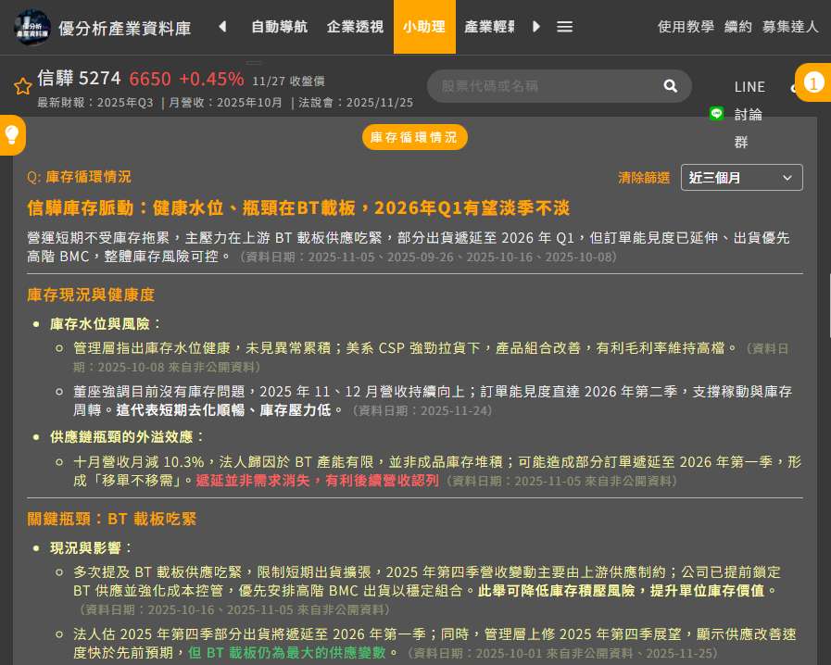Click the 庫存循環情況 topic pill
Screen dimensions: 831x665
pyautogui.click(x=414, y=137)
